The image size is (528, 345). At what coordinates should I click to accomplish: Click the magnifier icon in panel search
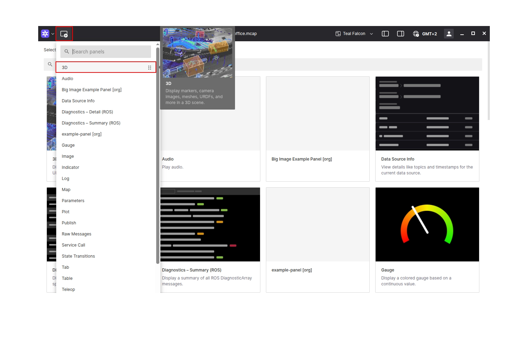67,52
